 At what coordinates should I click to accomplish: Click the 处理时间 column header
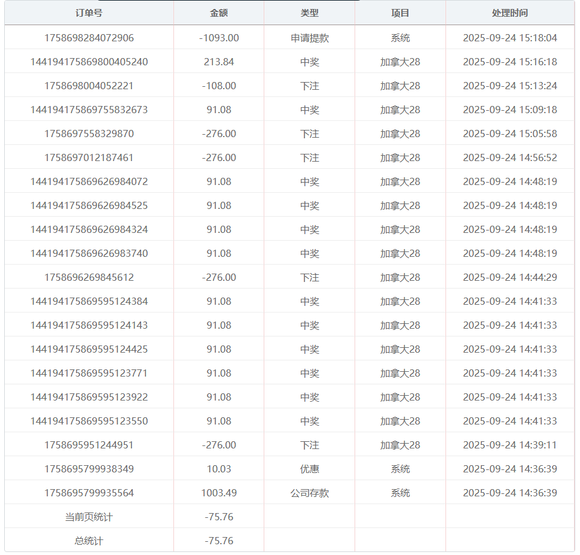511,13
